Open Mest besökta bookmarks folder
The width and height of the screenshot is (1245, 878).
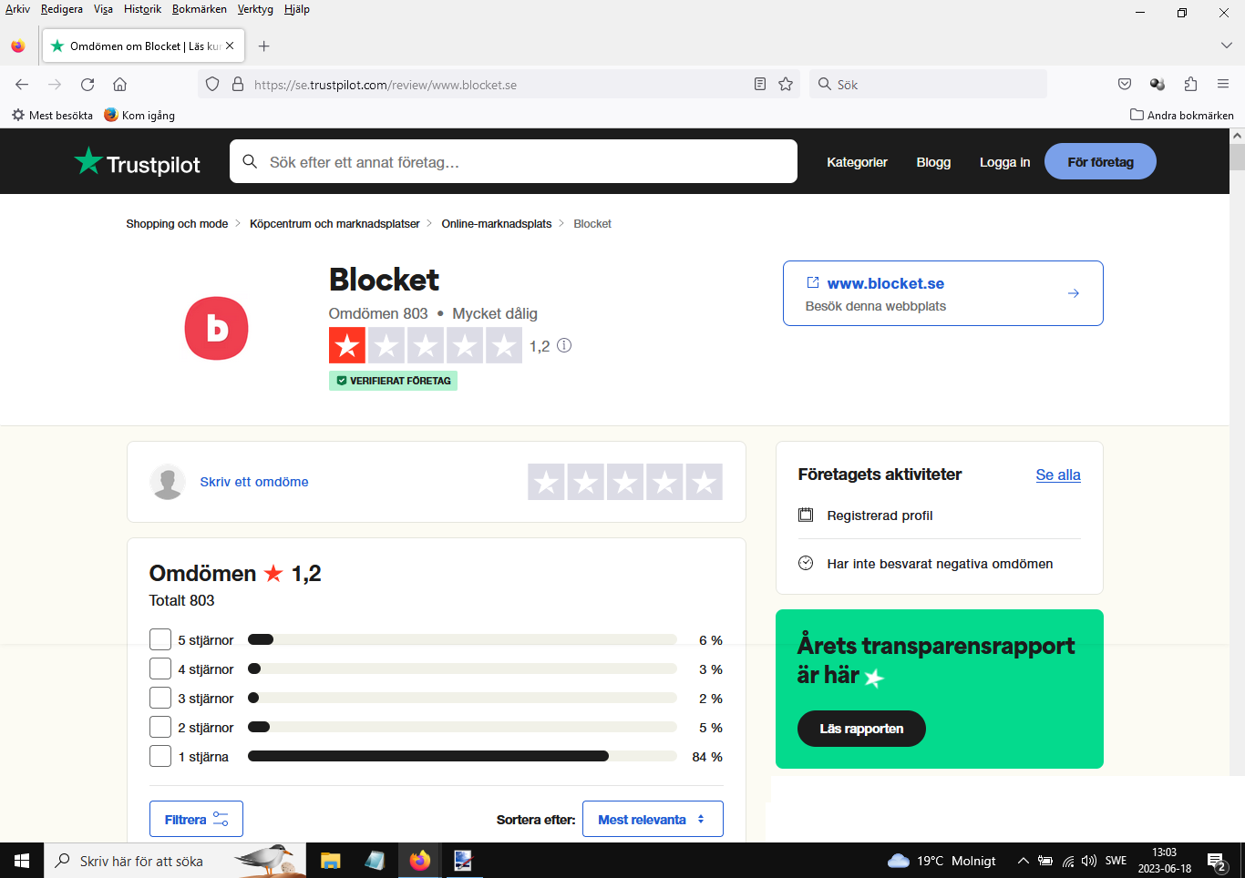pyautogui.click(x=52, y=115)
